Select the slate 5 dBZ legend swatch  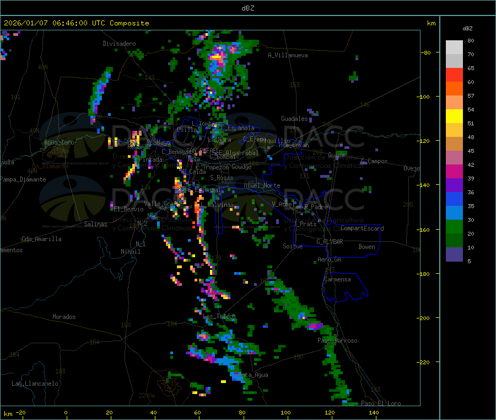click(x=454, y=254)
